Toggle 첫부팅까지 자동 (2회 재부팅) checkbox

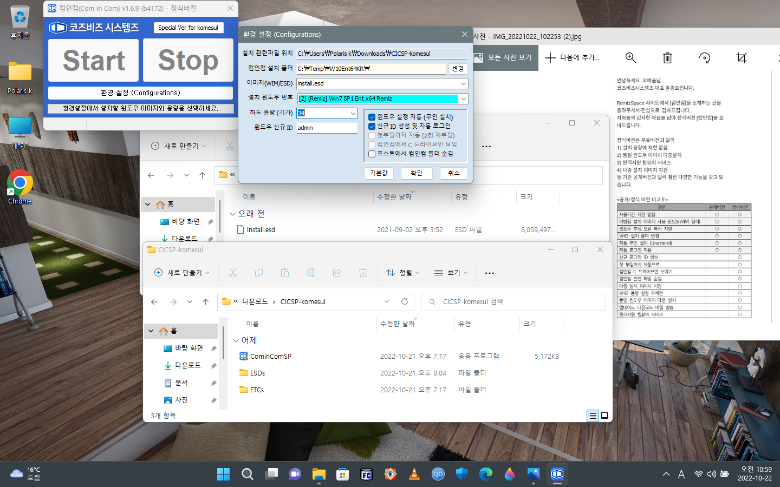(372, 135)
